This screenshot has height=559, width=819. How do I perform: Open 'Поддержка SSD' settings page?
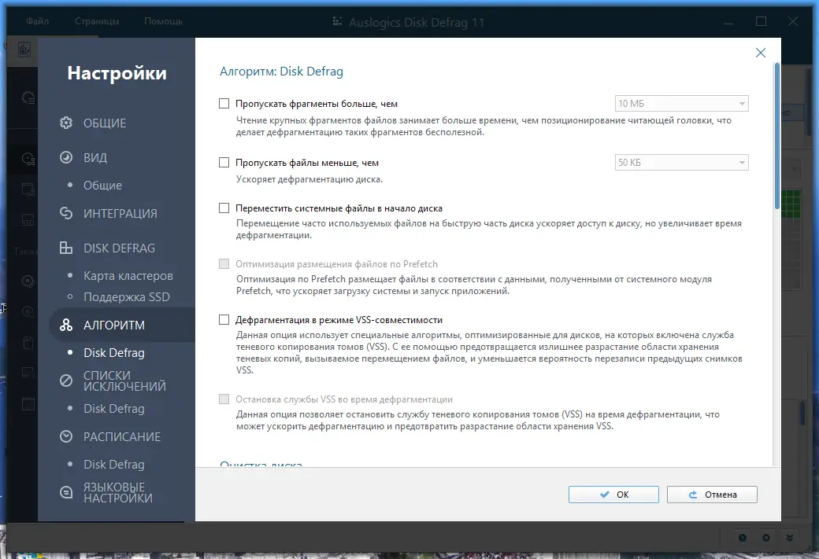pyautogui.click(x=127, y=297)
